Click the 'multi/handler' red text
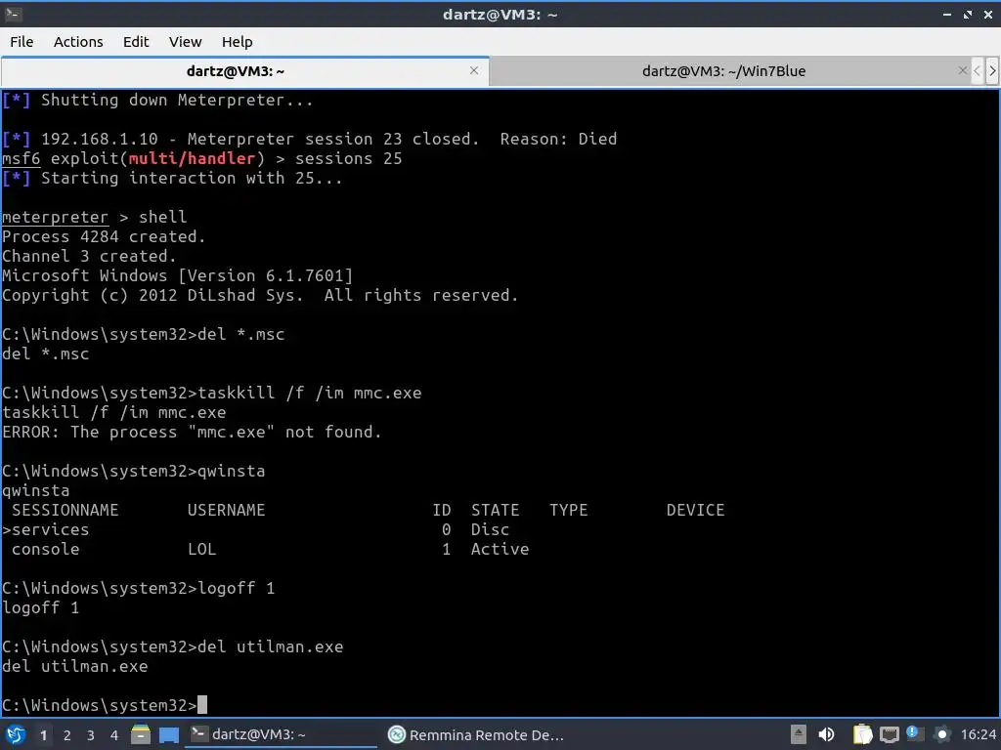This screenshot has height=750, width=1001. 192,159
